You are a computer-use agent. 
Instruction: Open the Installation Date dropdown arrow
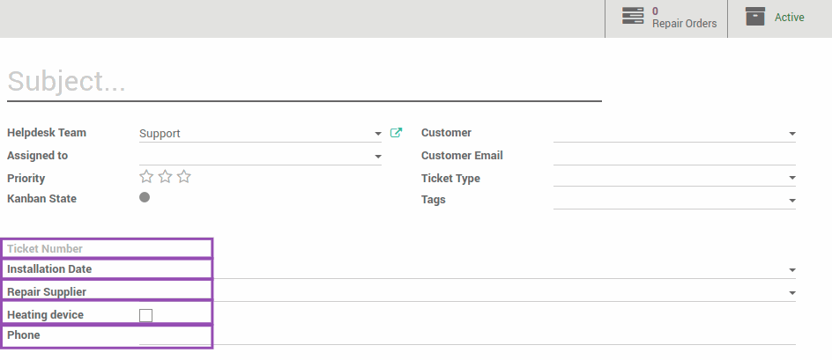(792, 270)
